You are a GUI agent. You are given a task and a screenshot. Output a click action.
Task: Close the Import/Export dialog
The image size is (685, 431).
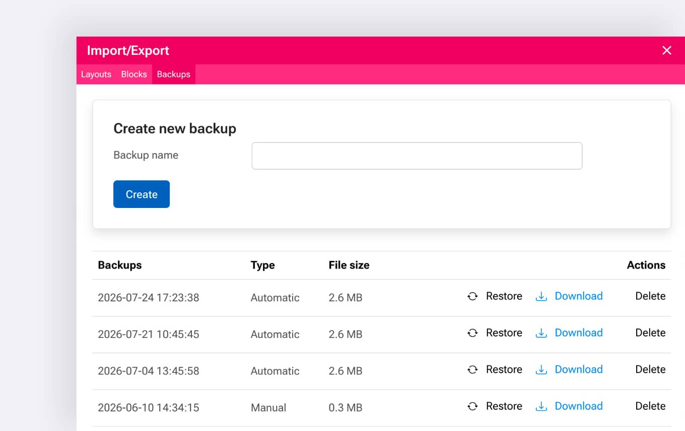pos(667,50)
